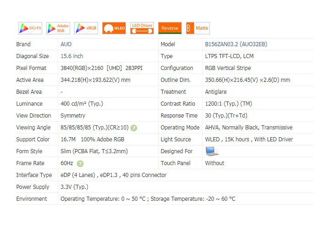
Task: Click the Contrast Ratio label
Action: coord(178,104)
